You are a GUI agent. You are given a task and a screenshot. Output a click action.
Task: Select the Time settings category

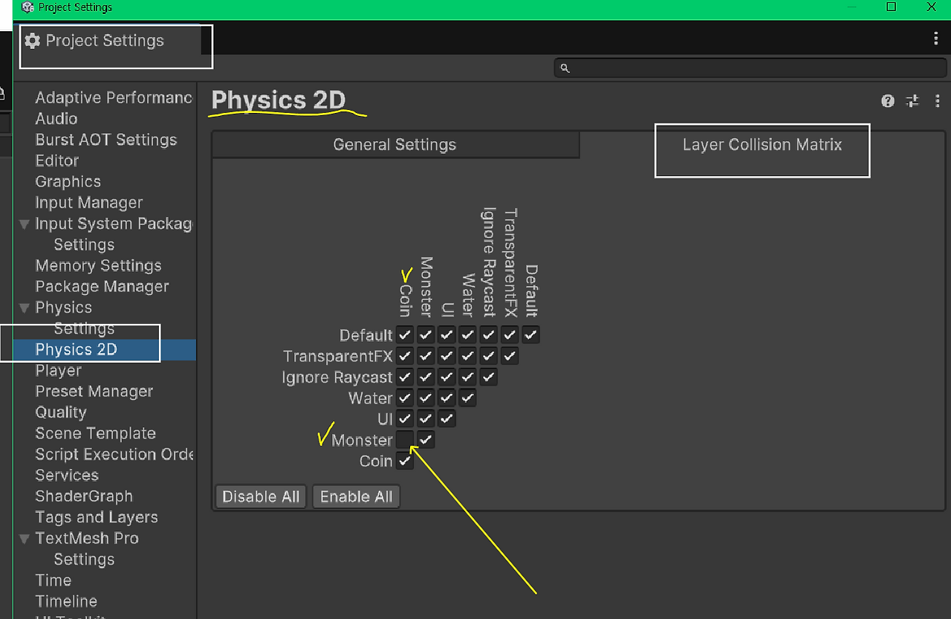53,580
